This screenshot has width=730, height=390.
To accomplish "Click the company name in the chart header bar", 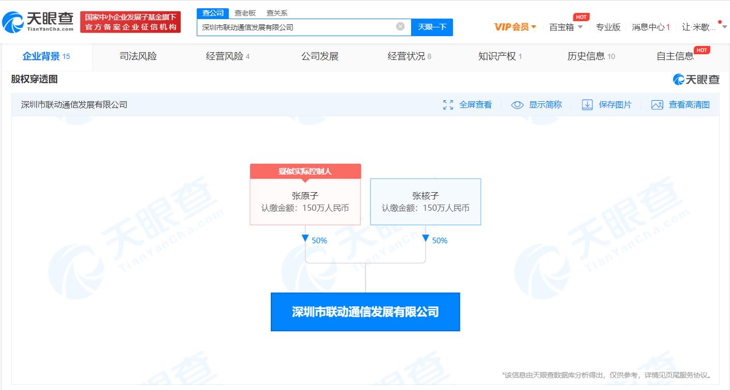I will click(74, 105).
